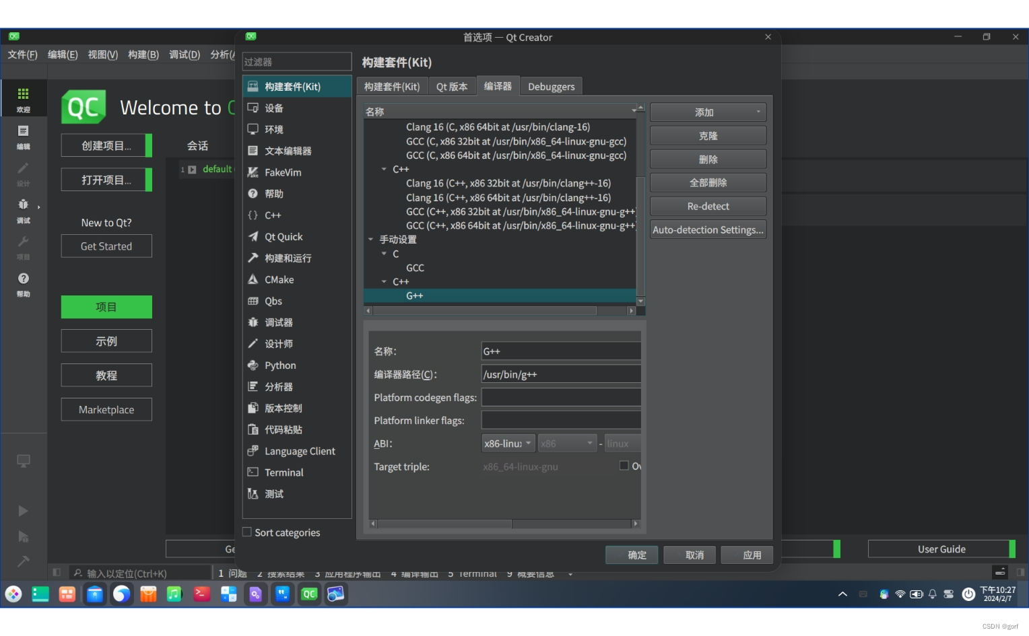
Task: Collapse manual C group node
Action: [384, 254]
